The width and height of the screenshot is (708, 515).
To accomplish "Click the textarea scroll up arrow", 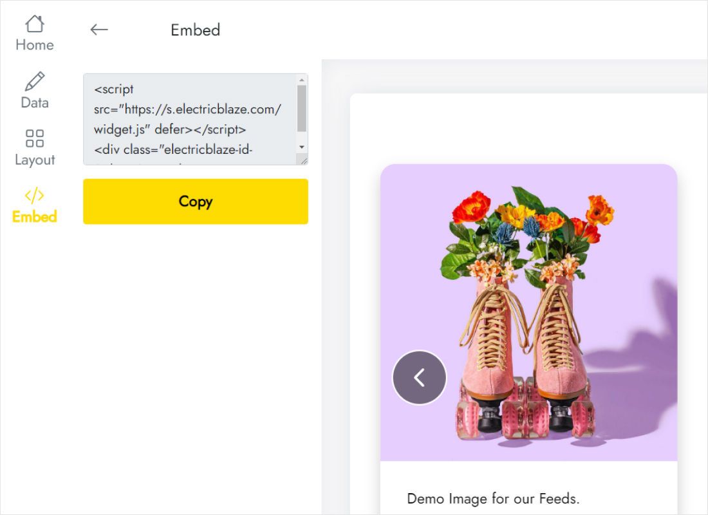I will click(302, 80).
